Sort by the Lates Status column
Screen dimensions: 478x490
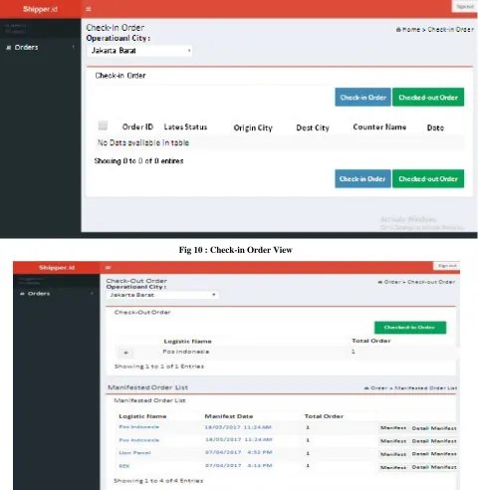click(185, 126)
